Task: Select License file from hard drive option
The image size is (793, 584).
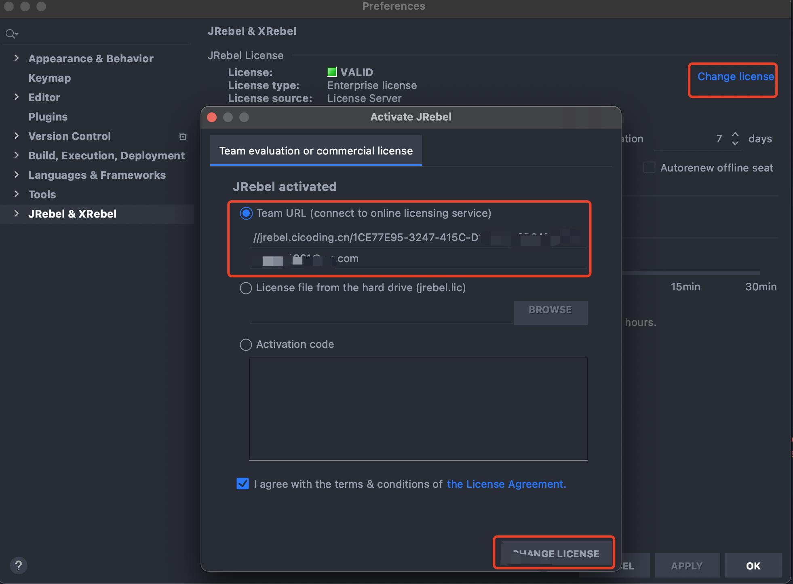Action: click(246, 288)
